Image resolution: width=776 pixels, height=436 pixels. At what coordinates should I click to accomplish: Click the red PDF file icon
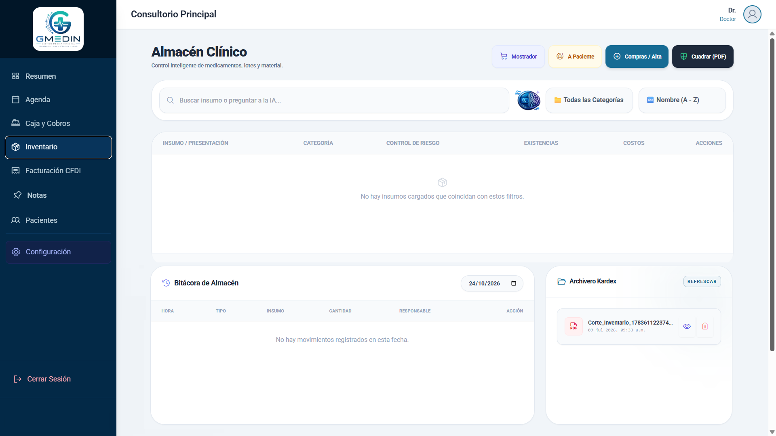pyautogui.click(x=574, y=326)
